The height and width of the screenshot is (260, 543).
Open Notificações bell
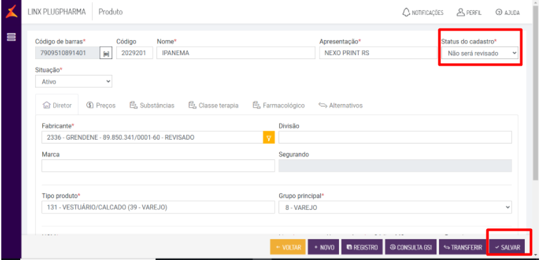tap(423, 12)
